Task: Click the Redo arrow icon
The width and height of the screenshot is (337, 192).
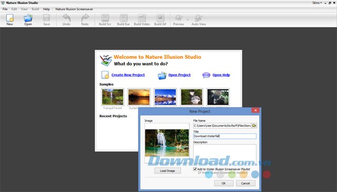Action: (85, 18)
